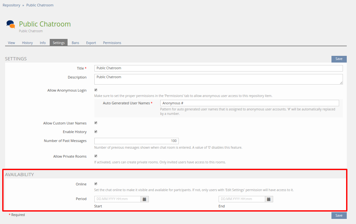Toggle Allow Anonymous Login checkbox
This screenshot has height=224, width=356.
coord(96,90)
